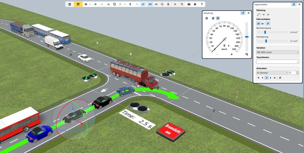
Task: Pause the animation
Action: 267,78
